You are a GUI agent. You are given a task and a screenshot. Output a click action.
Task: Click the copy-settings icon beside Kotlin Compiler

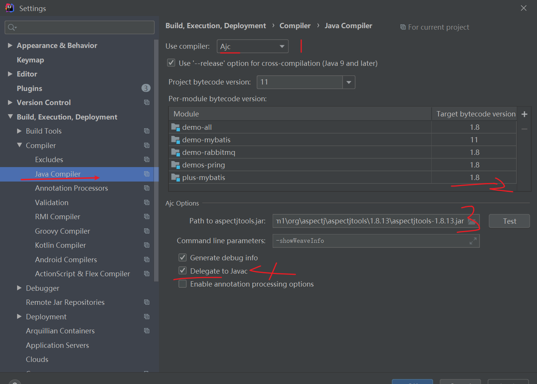(x=147, y=245)
